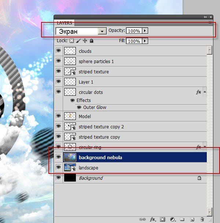Lock image pixels brush icon
220x223 pixels.
78,41
